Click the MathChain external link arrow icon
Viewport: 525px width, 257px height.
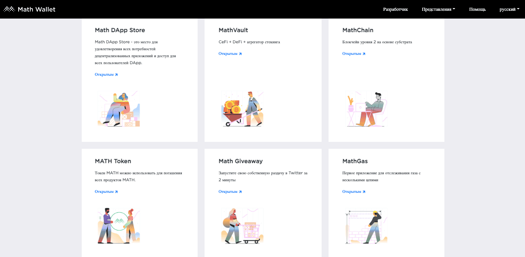tap(364, 54)
